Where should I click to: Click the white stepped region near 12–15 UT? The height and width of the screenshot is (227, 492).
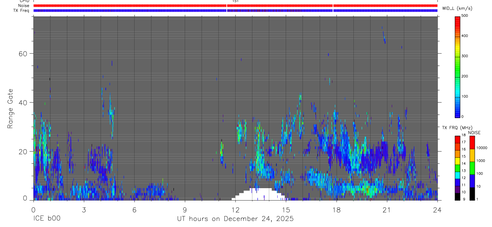tap(260, 194)
